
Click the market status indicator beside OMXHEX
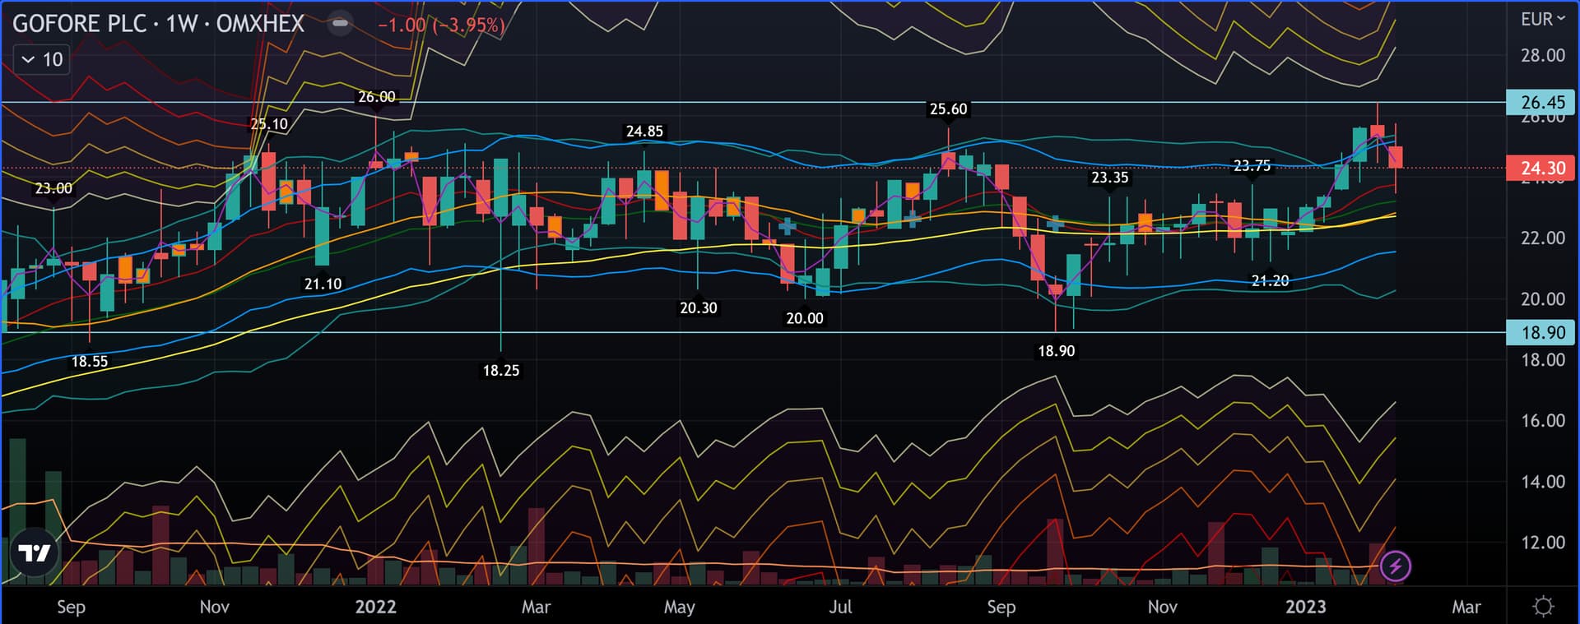pyautogui.click(x=339, y=24)
